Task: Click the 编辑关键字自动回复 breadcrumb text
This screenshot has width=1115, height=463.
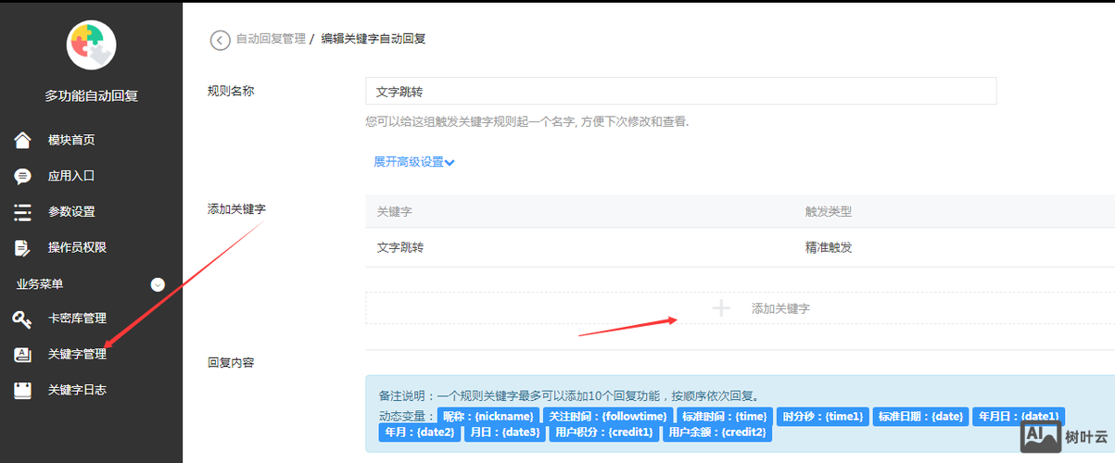Action: click(374, 40)
